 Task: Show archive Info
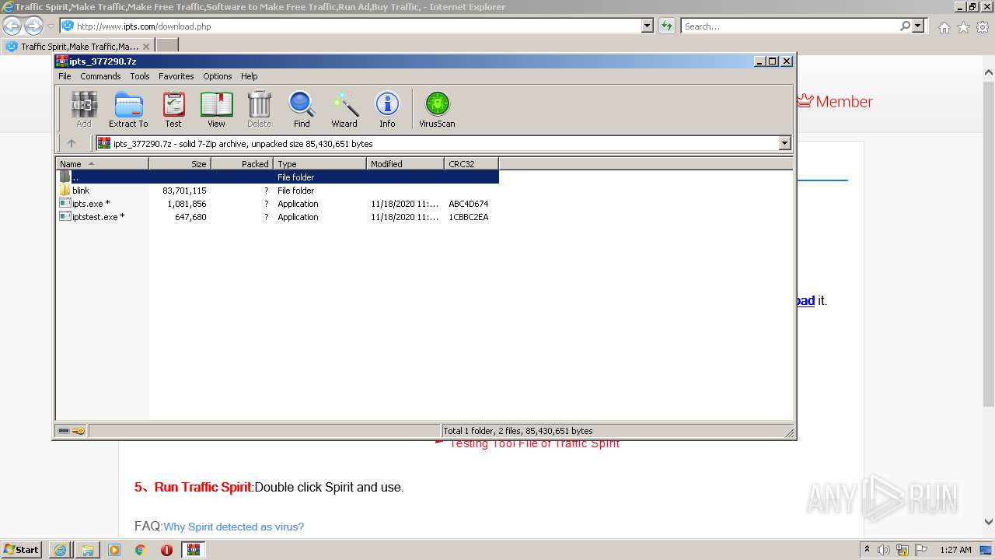tap(387, 109)
